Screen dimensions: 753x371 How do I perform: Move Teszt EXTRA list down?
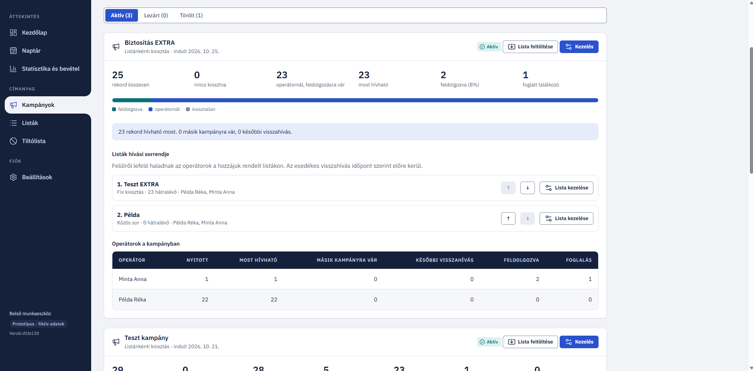pos(527,188)
